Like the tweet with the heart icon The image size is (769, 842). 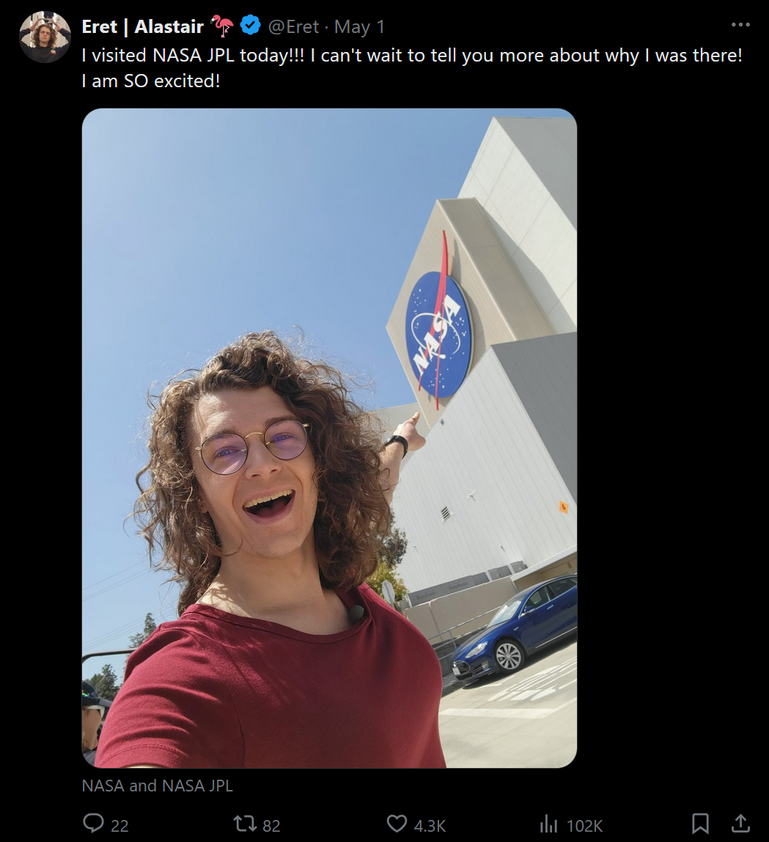pyautogui.click(x=397, y=824)
